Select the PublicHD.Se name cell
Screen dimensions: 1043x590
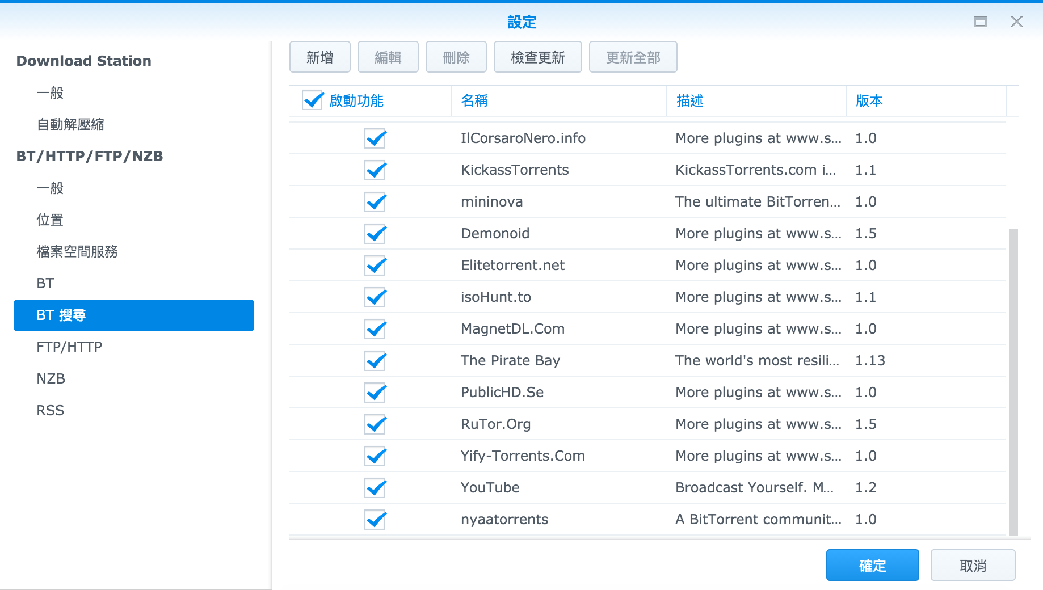click(x=502, y=393)
